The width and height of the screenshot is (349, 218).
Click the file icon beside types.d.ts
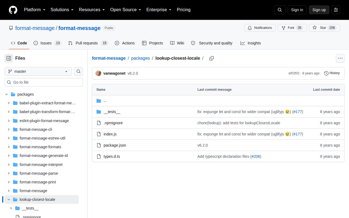[x=99, y=157]
